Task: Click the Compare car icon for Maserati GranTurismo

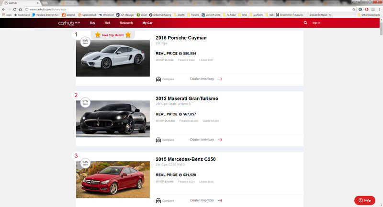Action: point(158,140)
